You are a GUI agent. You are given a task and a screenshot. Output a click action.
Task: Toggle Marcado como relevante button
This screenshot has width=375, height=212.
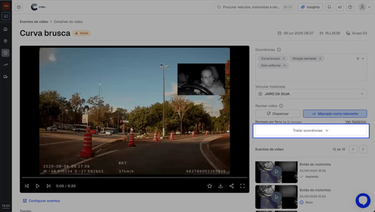pyautogui.click(x=335, y=114)
